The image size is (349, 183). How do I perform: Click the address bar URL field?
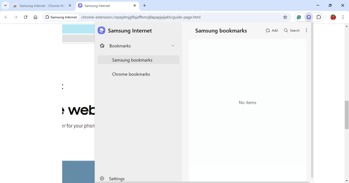[x=170, y=17]
